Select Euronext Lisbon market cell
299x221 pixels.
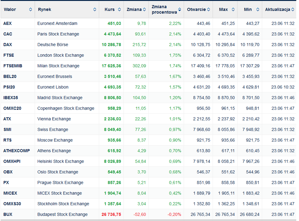pyautogui.click(x=67, y=87)
